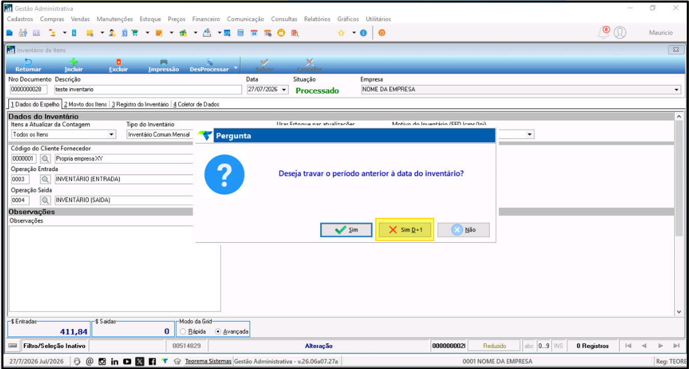Open Itens a Atualizar da Contagem dropdown

point(112,134)
